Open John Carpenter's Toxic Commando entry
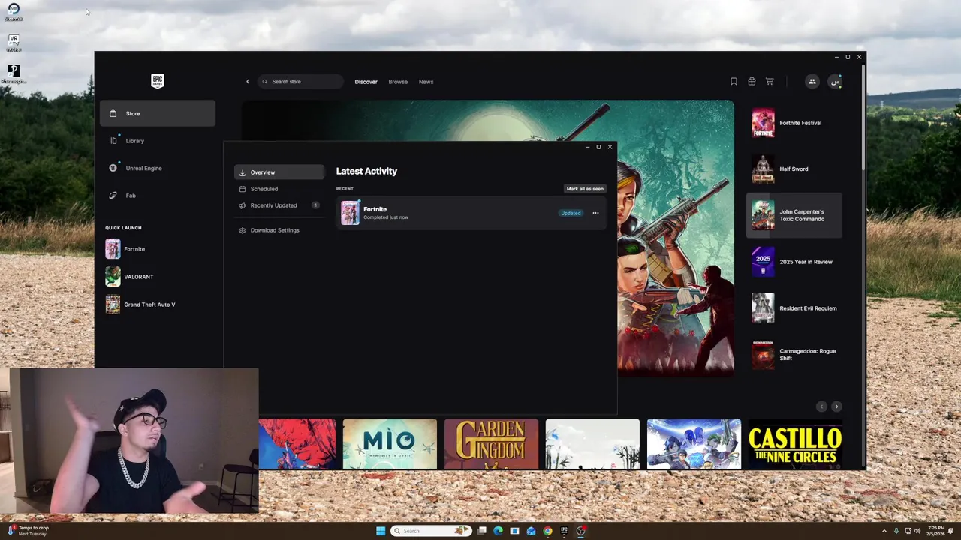Viewport: 961px width, 540px height. 794,215
